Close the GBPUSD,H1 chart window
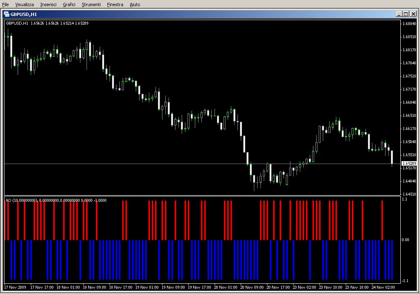This screenshot has height=294, width=420. pos(413,14)
